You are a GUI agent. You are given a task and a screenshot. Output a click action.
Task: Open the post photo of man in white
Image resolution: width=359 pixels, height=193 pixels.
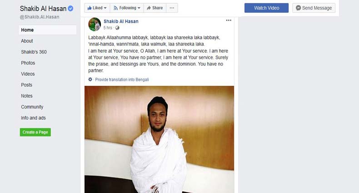click(160, 139)
